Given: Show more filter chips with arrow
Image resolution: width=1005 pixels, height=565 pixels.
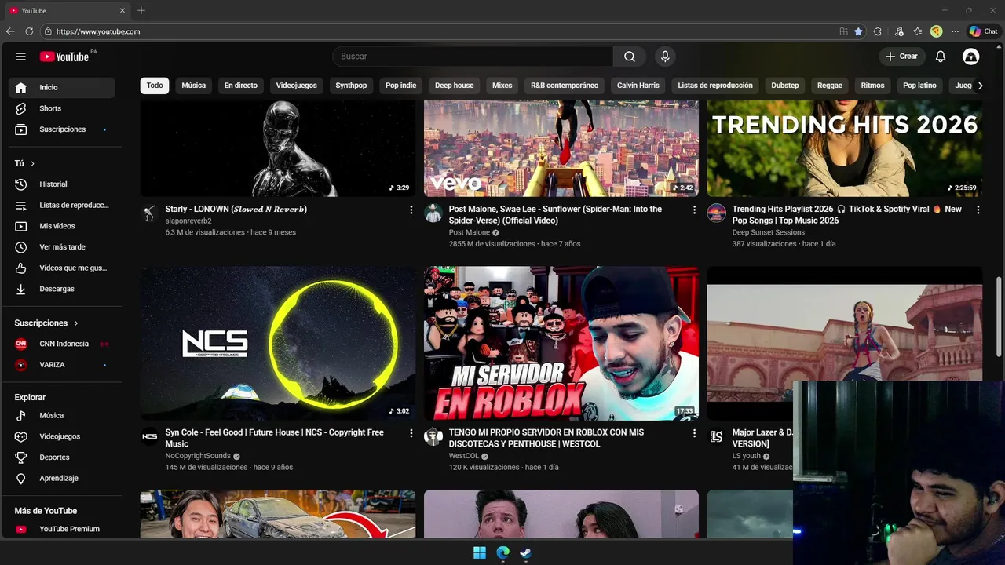Looking at the screenshot, I should click(979, 86).
